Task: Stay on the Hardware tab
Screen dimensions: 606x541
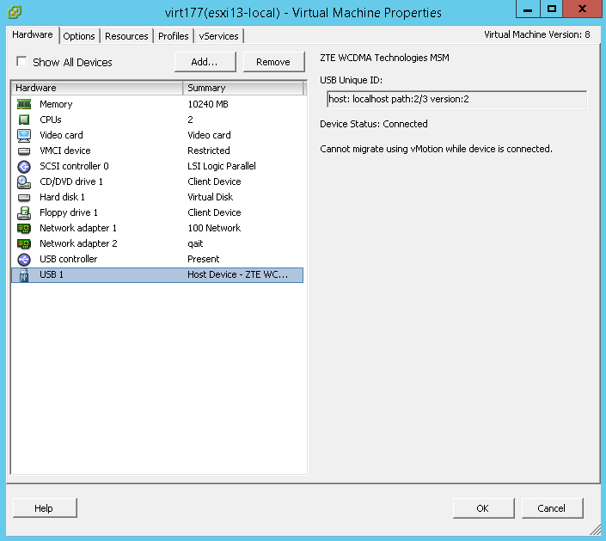Action: click(33, 34)
